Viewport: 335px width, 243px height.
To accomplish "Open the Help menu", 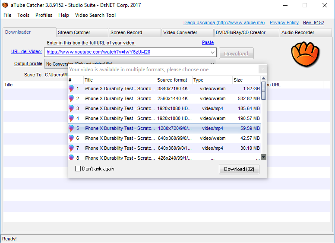I will click(63, 15).
